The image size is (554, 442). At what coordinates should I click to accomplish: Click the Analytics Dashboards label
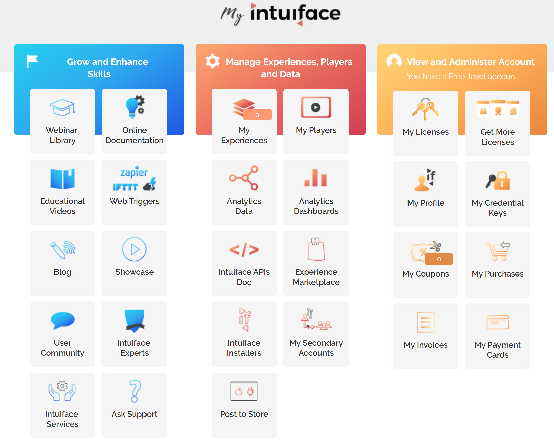(316, 206)
